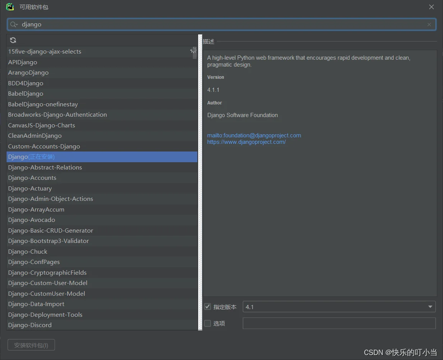
Task: Click the package list scrollbar thumb
Action: click(x=195, y=53)
